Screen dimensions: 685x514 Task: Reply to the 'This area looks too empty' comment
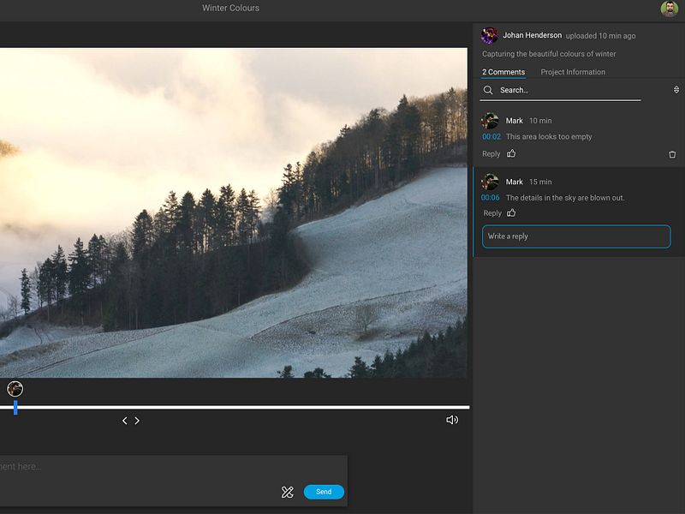coord(491,154)
